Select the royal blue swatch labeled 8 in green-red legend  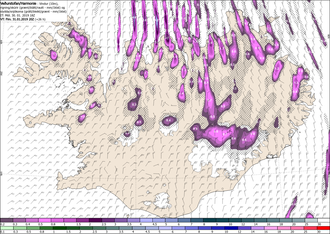205,228
